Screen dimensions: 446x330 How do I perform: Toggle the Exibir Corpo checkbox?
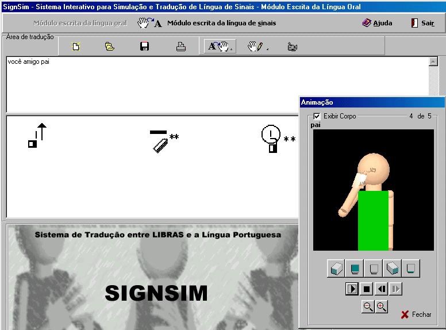(317, 116)
